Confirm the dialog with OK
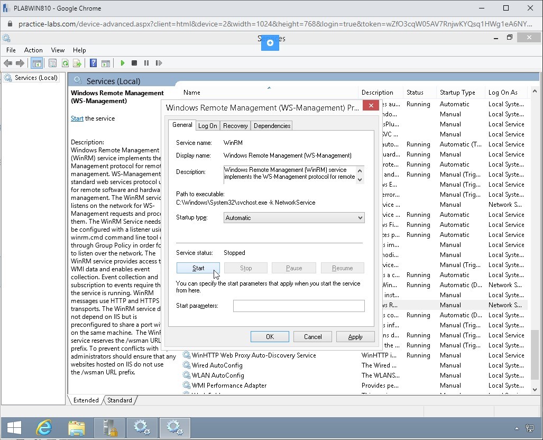Screen dimensions: 543x440 (x=270, y=337)
